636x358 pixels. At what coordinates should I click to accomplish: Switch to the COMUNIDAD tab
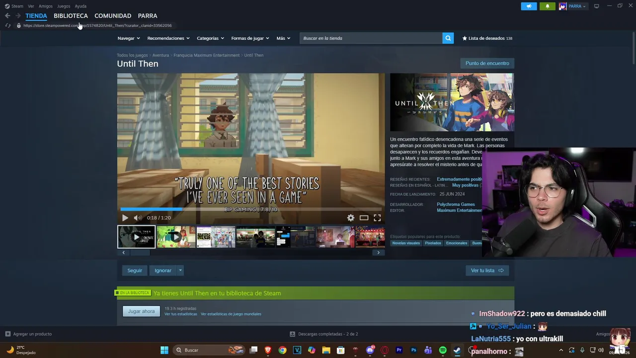(x=113, y=16)
